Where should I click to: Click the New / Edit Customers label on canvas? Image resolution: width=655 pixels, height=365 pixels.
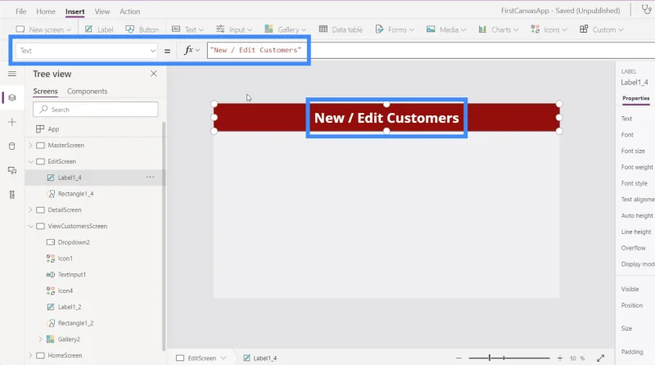(x=386, y=118)
